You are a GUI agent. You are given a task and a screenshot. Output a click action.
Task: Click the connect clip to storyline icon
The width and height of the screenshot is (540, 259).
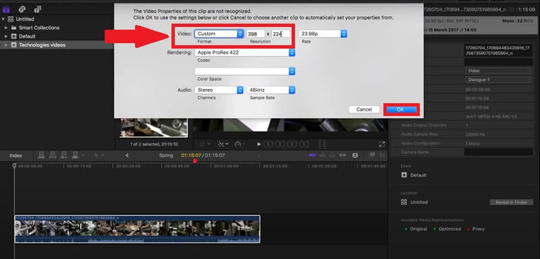(41, 156)
